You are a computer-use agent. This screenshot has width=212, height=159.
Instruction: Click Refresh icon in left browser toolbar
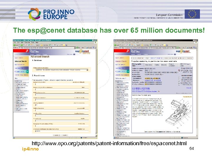(29, 45)
